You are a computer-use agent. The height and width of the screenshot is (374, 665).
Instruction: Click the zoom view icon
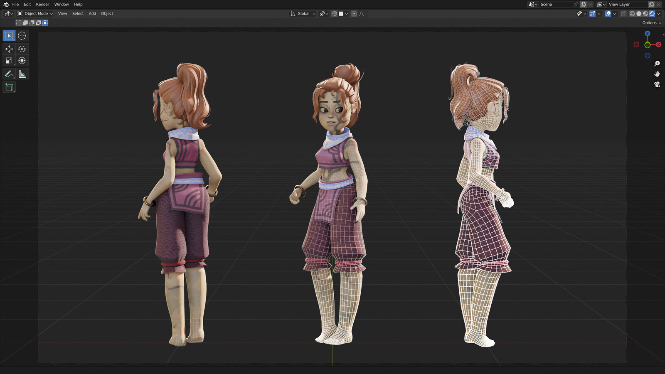point(657,64)
